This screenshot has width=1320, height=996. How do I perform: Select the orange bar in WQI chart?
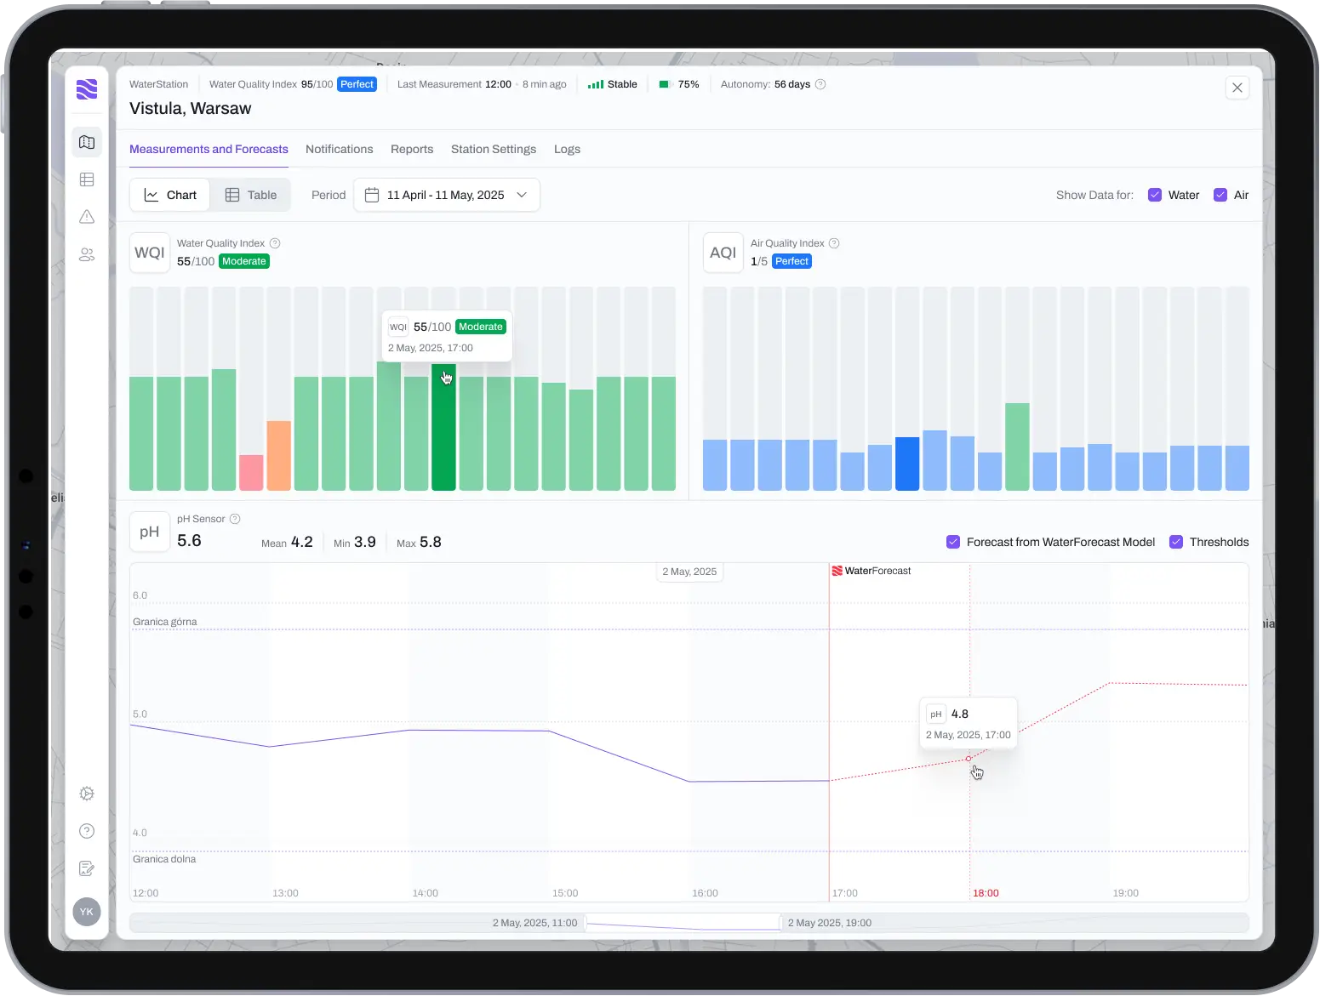tap(279, 455)
